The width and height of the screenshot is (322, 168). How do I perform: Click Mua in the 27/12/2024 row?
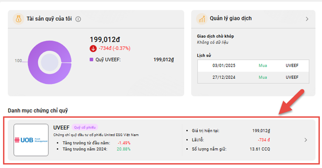click(x=263, y=78)
